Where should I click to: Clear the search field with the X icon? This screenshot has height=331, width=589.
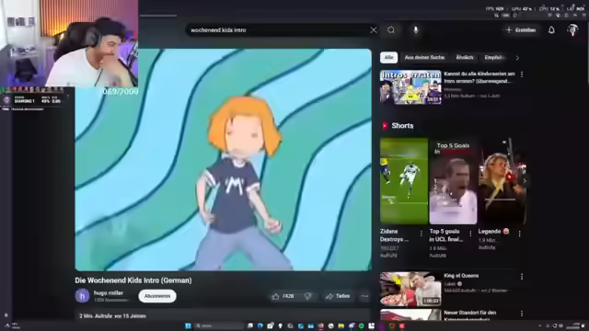(373, 30)
